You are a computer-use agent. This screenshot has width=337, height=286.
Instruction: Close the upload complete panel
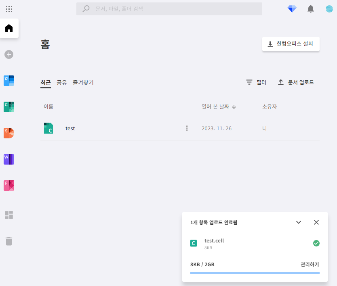point(316,222)
